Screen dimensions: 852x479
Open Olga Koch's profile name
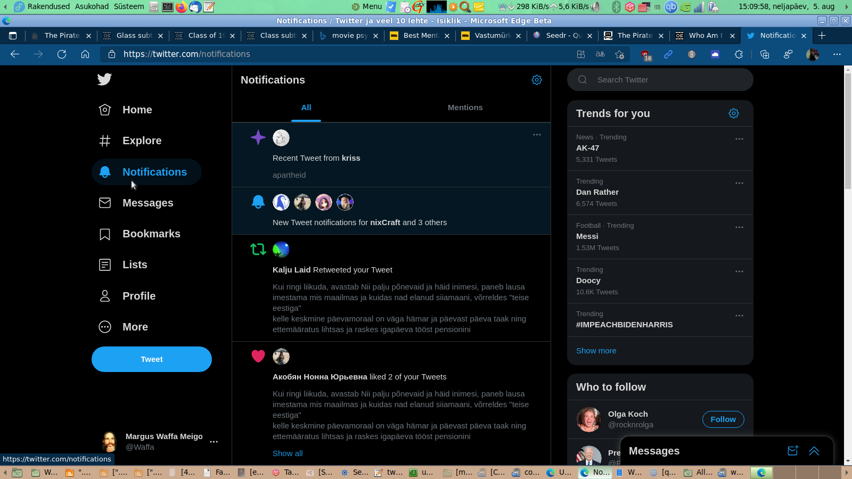click(628, 414)
